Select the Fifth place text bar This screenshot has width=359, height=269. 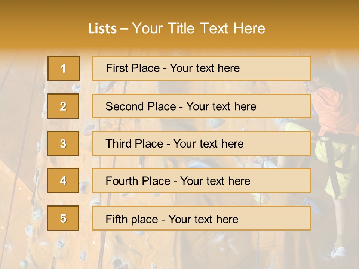point(201,218)
